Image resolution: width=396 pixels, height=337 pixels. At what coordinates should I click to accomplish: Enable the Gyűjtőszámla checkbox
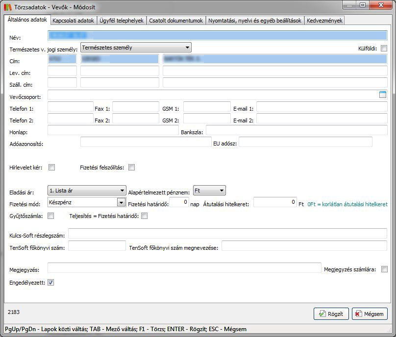[x=51, y=216]
